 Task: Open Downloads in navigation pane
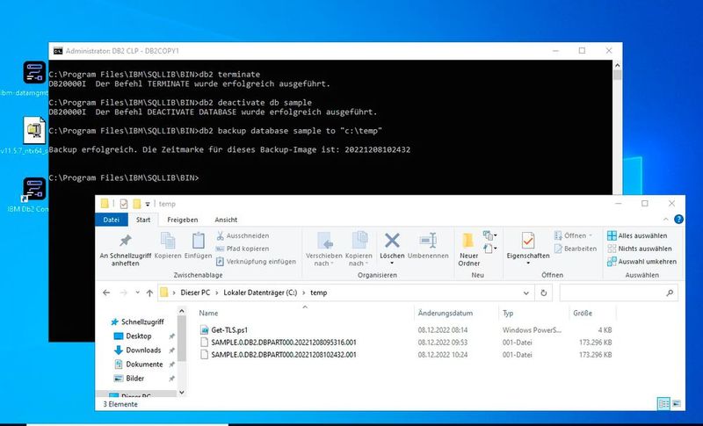(138, 350)
